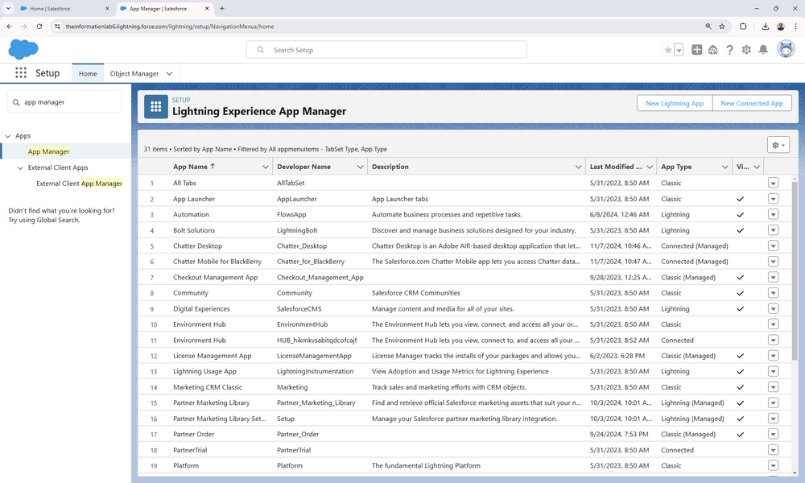Open the list view controls gear above the table
805x483 pixels.
[x=778, y=143]
